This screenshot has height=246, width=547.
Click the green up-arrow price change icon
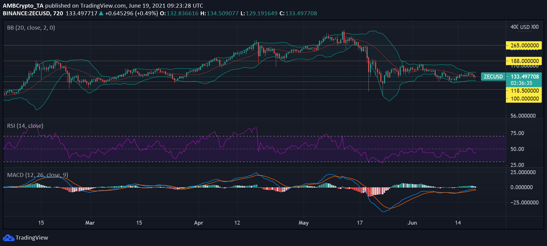(101, 13)
